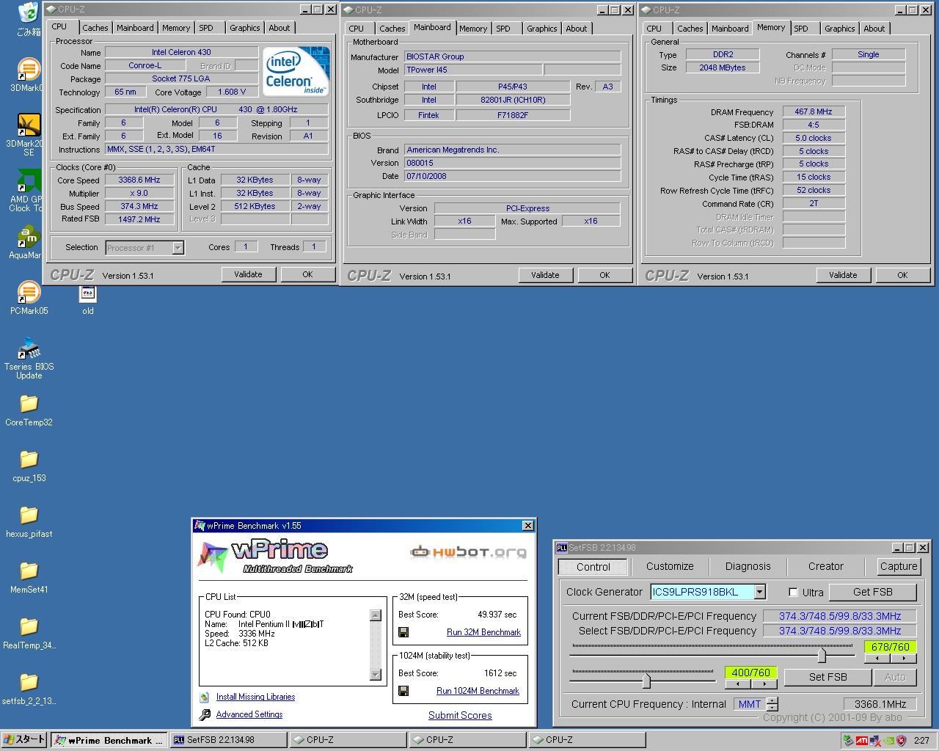This screenshot has height=751, width=939.
Task: Click the lower FSB slider thumb in SetFSB
Action: 646,681
